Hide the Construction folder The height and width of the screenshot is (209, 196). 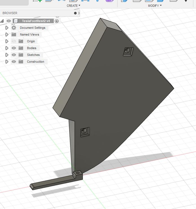pos(14,62)
